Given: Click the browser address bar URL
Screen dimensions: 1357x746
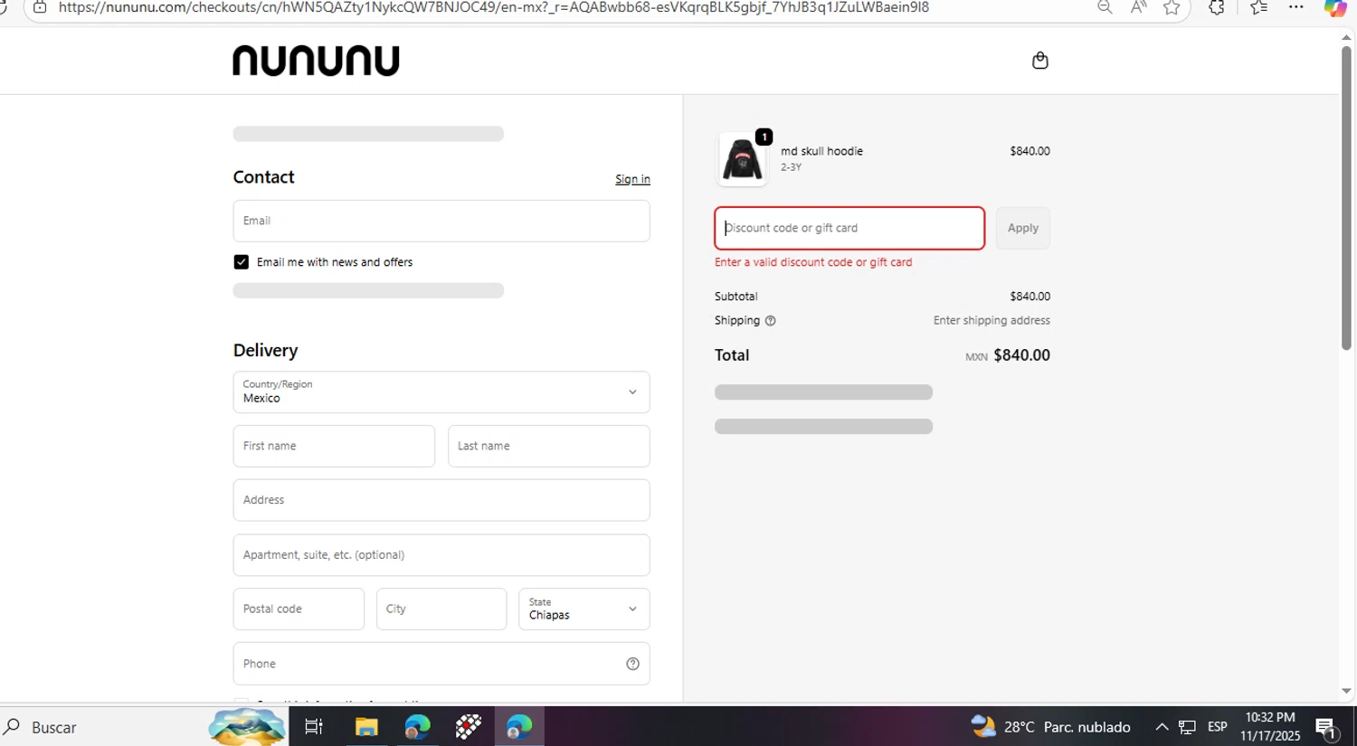Looking at the screenshot, I should tap(494, 7).
